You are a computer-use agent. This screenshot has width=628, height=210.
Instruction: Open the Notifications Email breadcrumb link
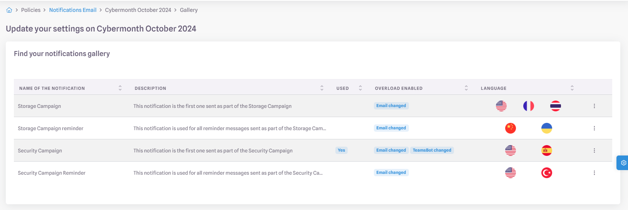click(73, 10)
